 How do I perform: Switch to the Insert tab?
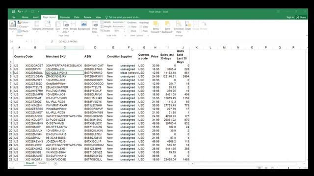coord(36,18)
